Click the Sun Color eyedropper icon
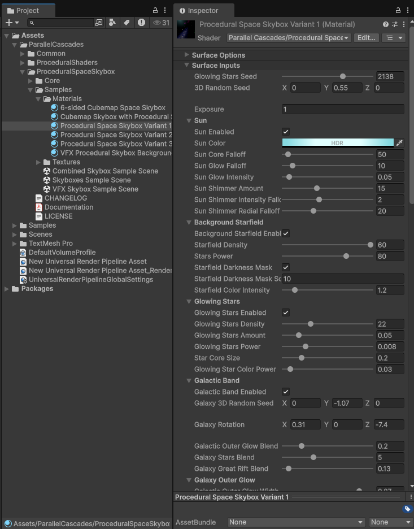The height and width of the screenshot is (529, 414). (x=399, y=143)
